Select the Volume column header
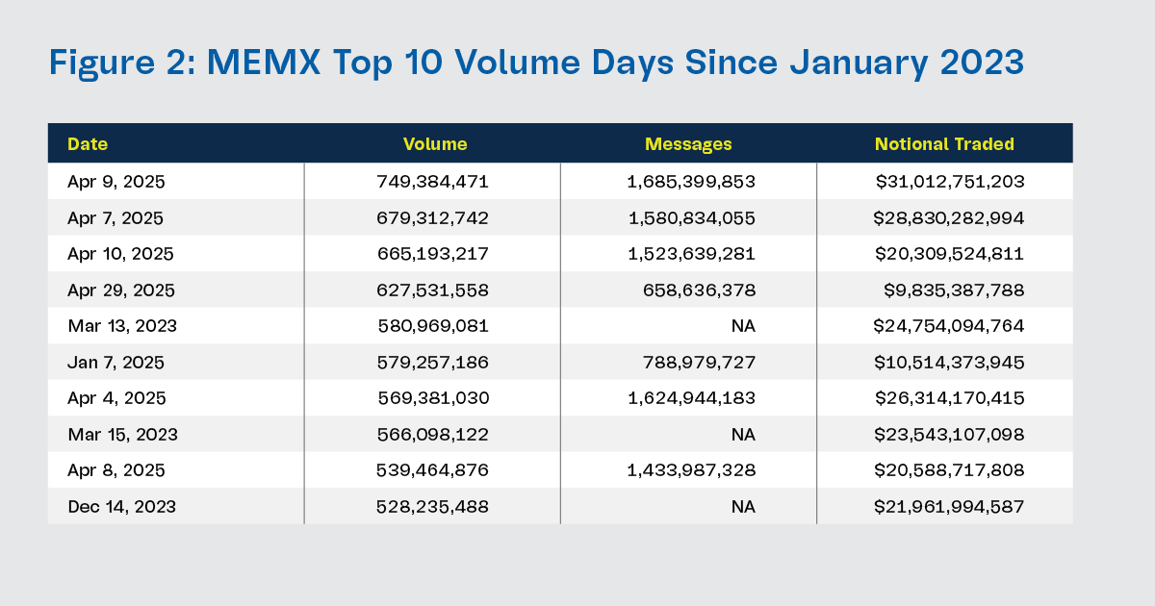Image resolution: width=1155 pixels, height=606 pixels. coord(435,144)
